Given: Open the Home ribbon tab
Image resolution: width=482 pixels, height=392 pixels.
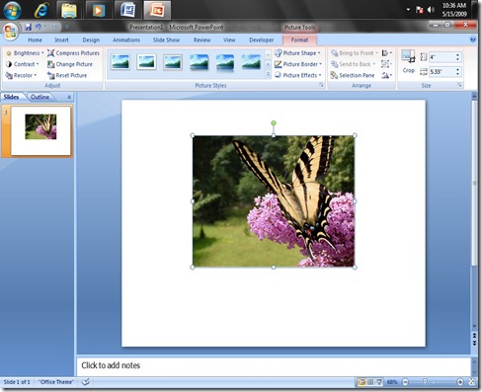Looking at the screenshot, I should (35, 39).
